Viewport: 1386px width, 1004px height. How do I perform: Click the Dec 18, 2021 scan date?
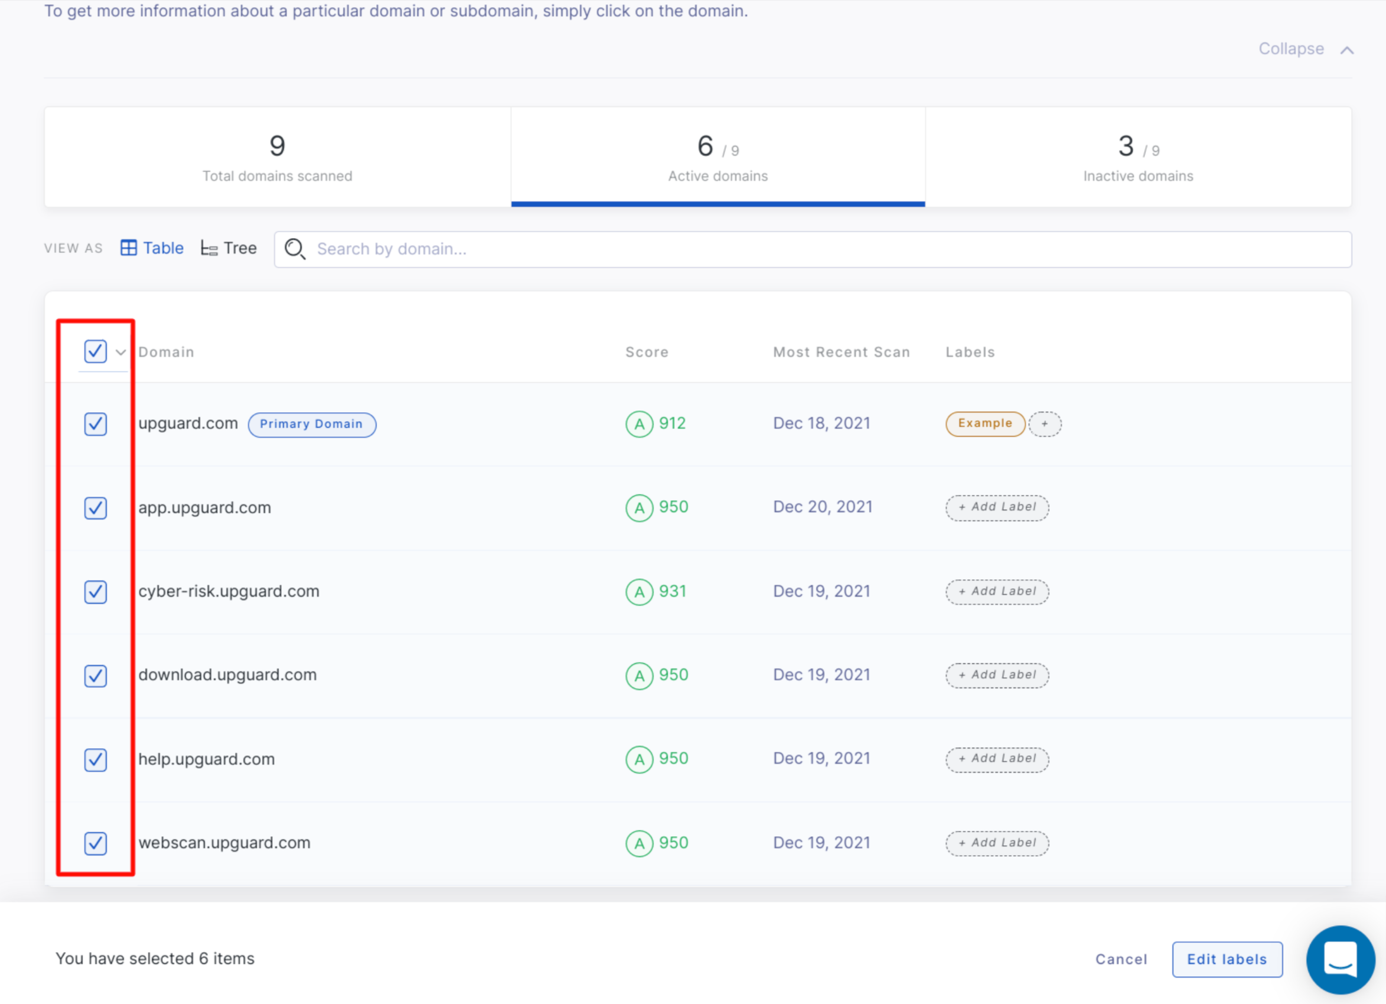tap(821, 423)
